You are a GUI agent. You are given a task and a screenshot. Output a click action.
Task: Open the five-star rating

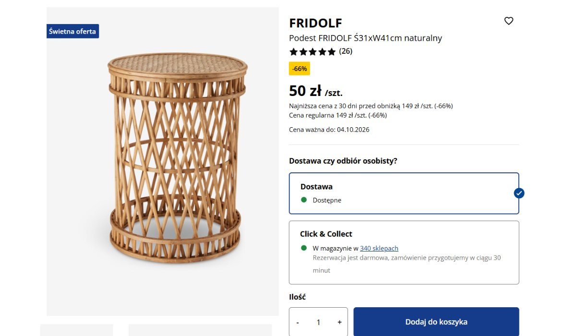[312, 52]
